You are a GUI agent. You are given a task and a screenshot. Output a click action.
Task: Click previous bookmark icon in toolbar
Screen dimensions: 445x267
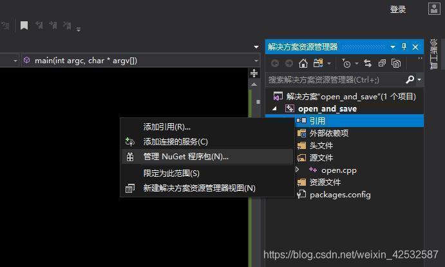(39, 26)
